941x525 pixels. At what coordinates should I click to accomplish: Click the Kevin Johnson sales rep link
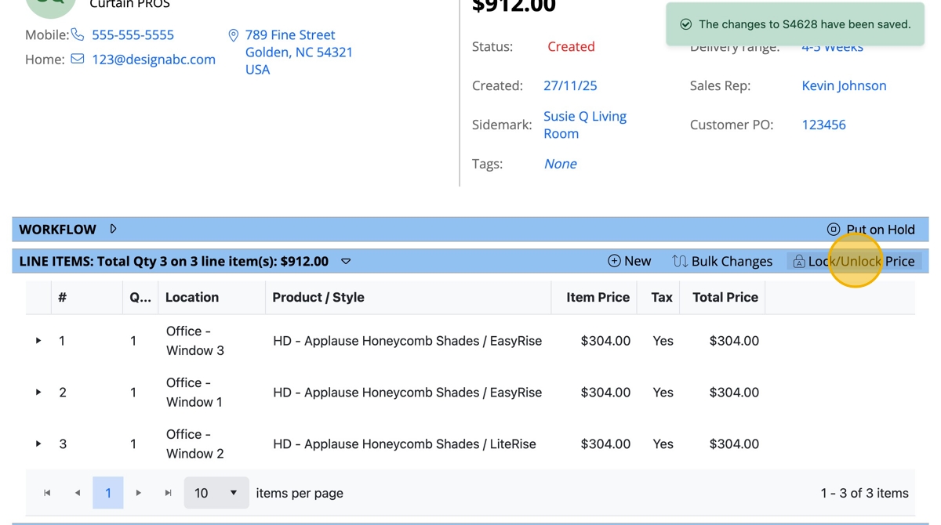[844, 85]
